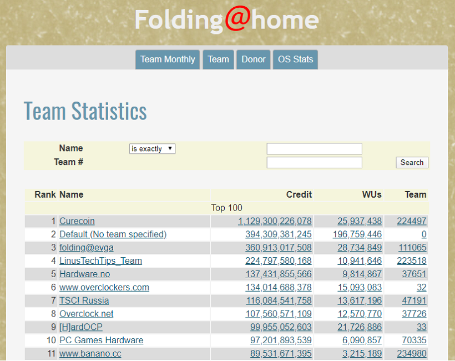Open the www.overclockers.com team link
This screenshot has width=455, height=361.
104,288
